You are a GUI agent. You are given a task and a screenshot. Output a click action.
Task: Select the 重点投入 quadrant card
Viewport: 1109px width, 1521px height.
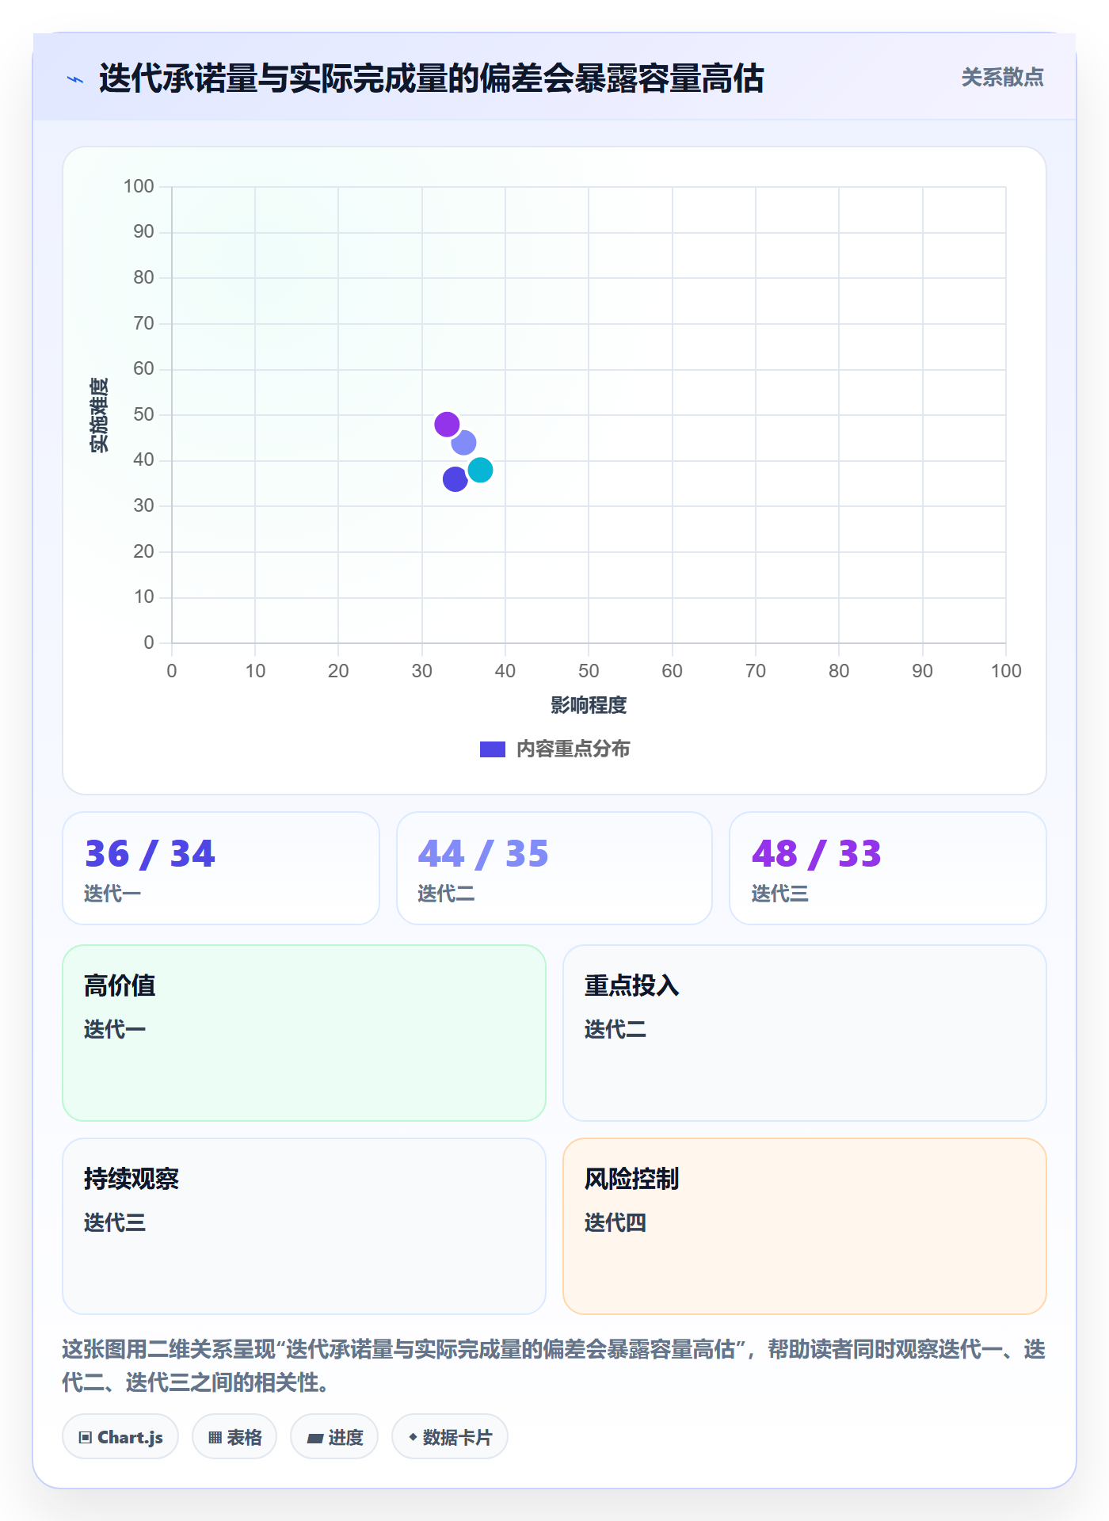click(805, 1033)
